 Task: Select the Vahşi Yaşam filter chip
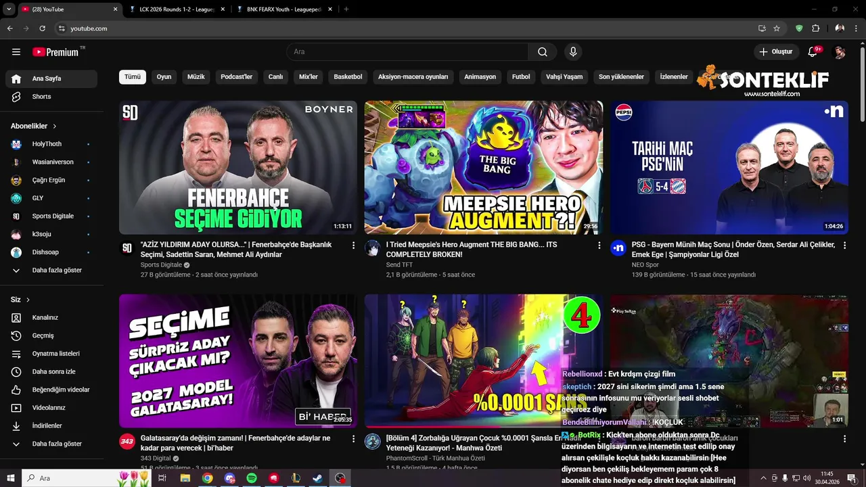coord(564,77)
